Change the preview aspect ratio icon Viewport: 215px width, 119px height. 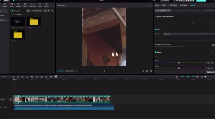point(147,71)
